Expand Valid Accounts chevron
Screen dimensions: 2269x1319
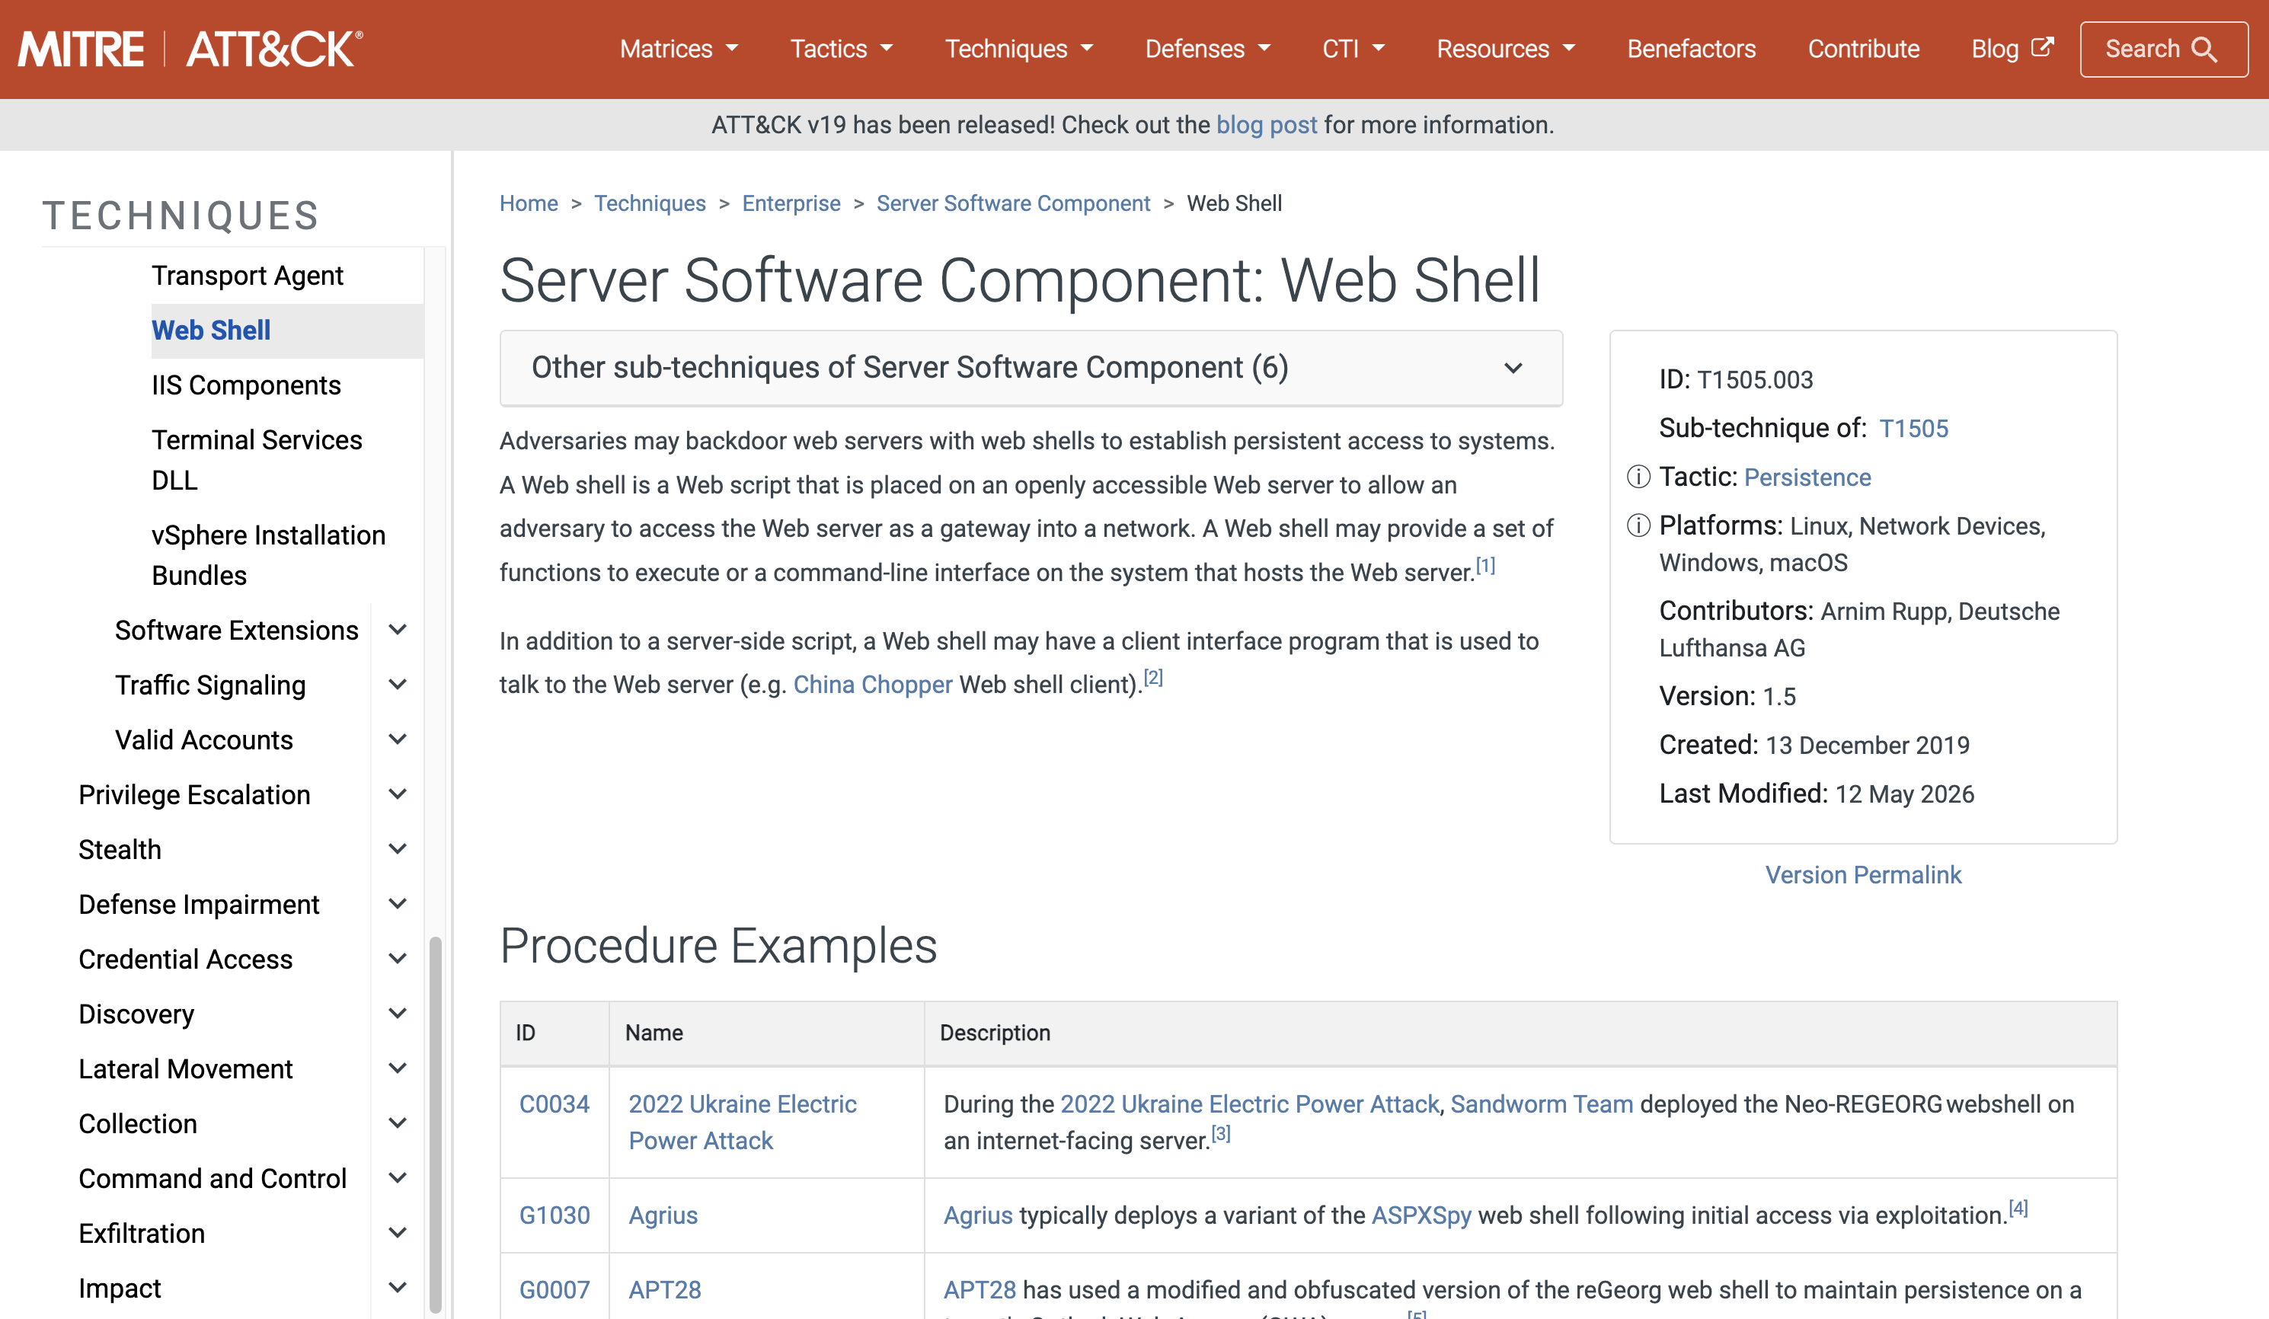397,739
